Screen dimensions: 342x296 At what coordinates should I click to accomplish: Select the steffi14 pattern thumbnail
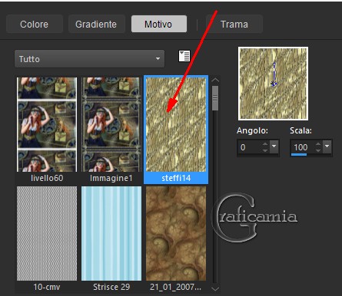point(176,130)
